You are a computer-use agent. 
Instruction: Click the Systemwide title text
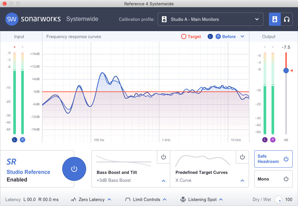point(82,19)
